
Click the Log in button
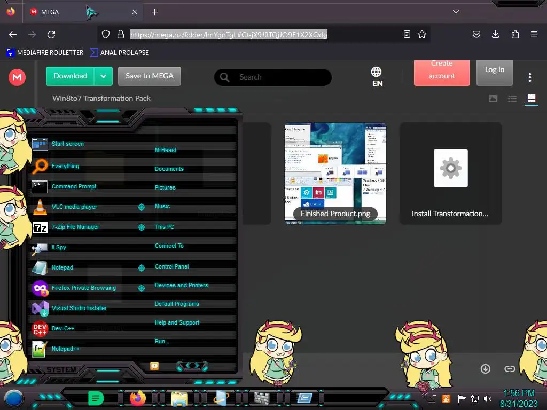(x=494, y=73)
